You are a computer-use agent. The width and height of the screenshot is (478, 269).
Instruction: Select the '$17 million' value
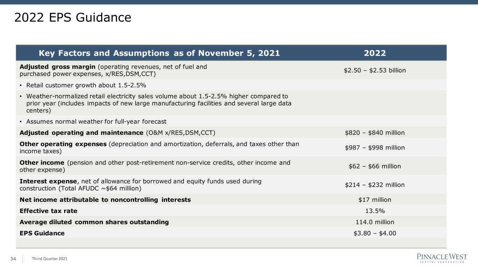375,200
